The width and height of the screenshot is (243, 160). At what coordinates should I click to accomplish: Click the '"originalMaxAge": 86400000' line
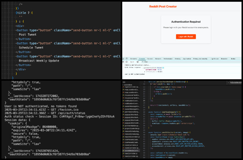coord(34,127)
